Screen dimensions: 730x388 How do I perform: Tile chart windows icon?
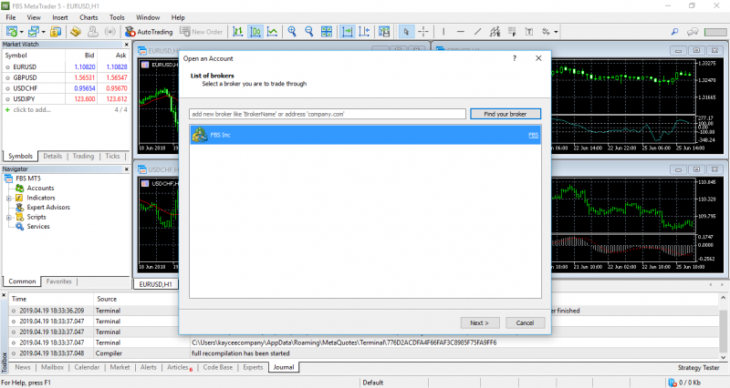[x=327, y=32]
